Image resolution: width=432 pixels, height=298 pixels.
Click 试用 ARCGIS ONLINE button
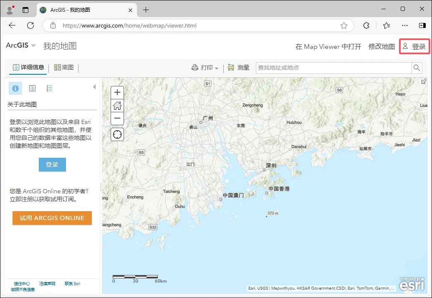coord(52,218)
